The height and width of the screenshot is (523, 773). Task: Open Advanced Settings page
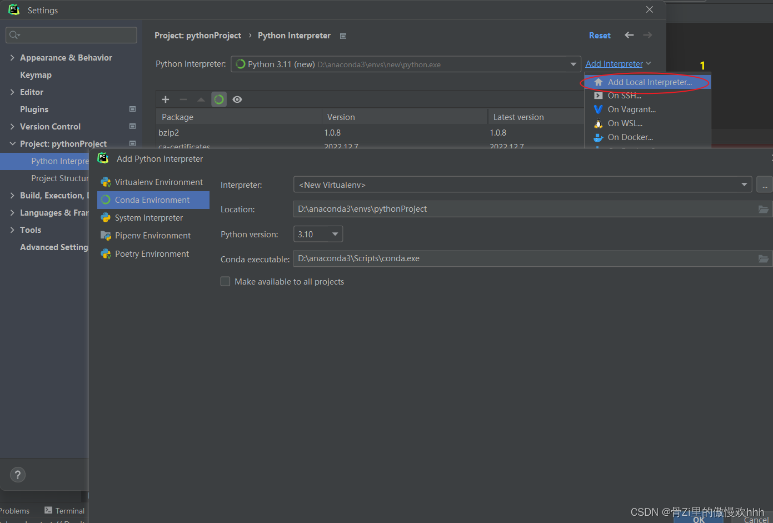(x=54, y=247)
